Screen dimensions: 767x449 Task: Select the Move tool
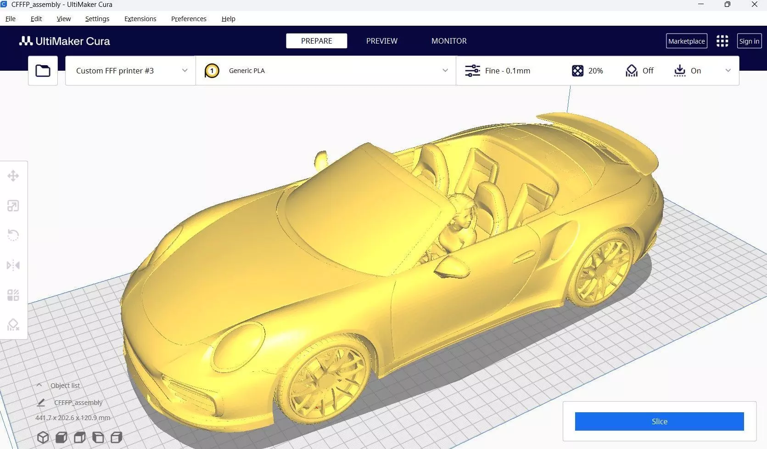click(x=13, y=176)
